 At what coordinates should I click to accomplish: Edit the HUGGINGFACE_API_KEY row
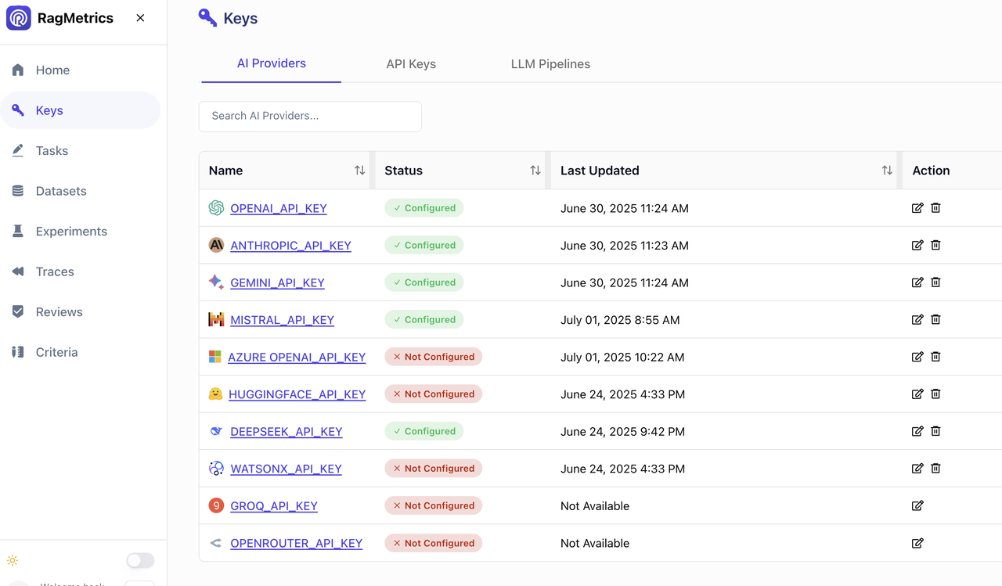tap(917, 394)
